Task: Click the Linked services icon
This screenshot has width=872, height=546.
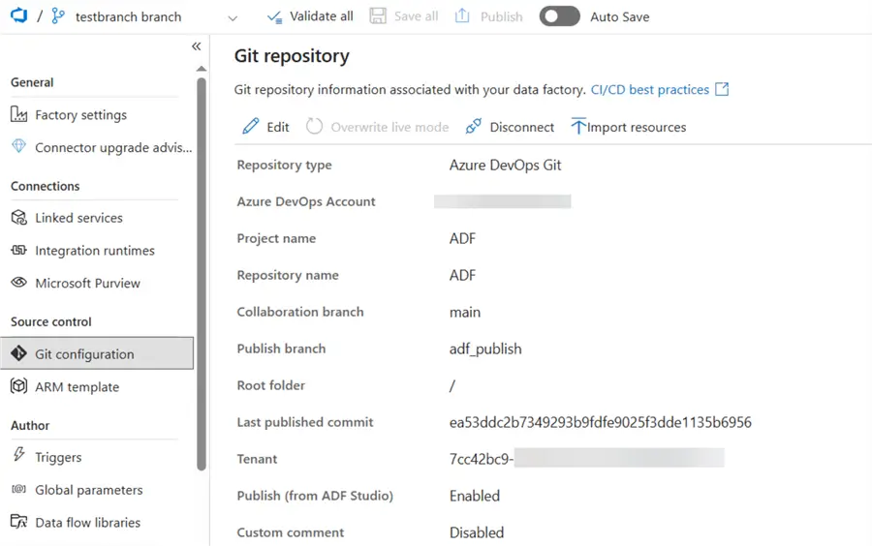Action: [x=19, y=217]
